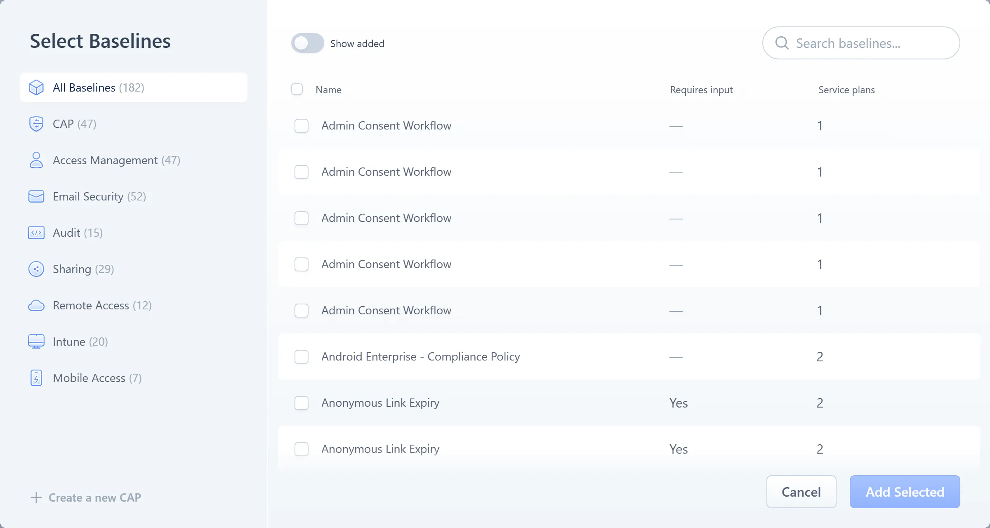Screen dimensions: 990x528
Task: Click the Access Management person icon
Action: pyautogui.click(x=36, y=160)
